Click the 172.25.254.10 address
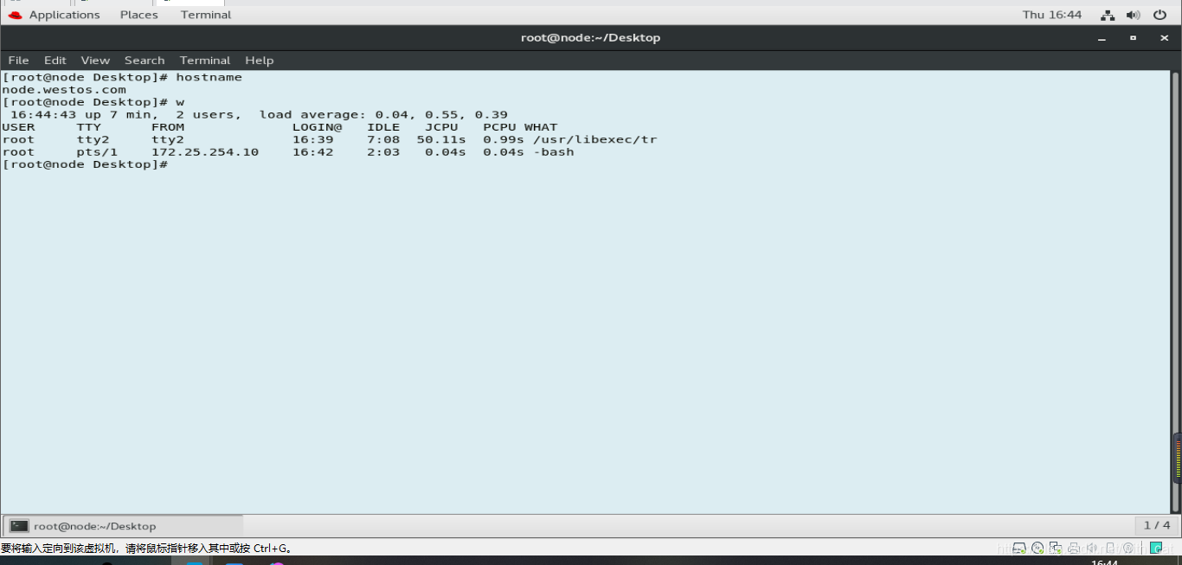 pos(205,152)
